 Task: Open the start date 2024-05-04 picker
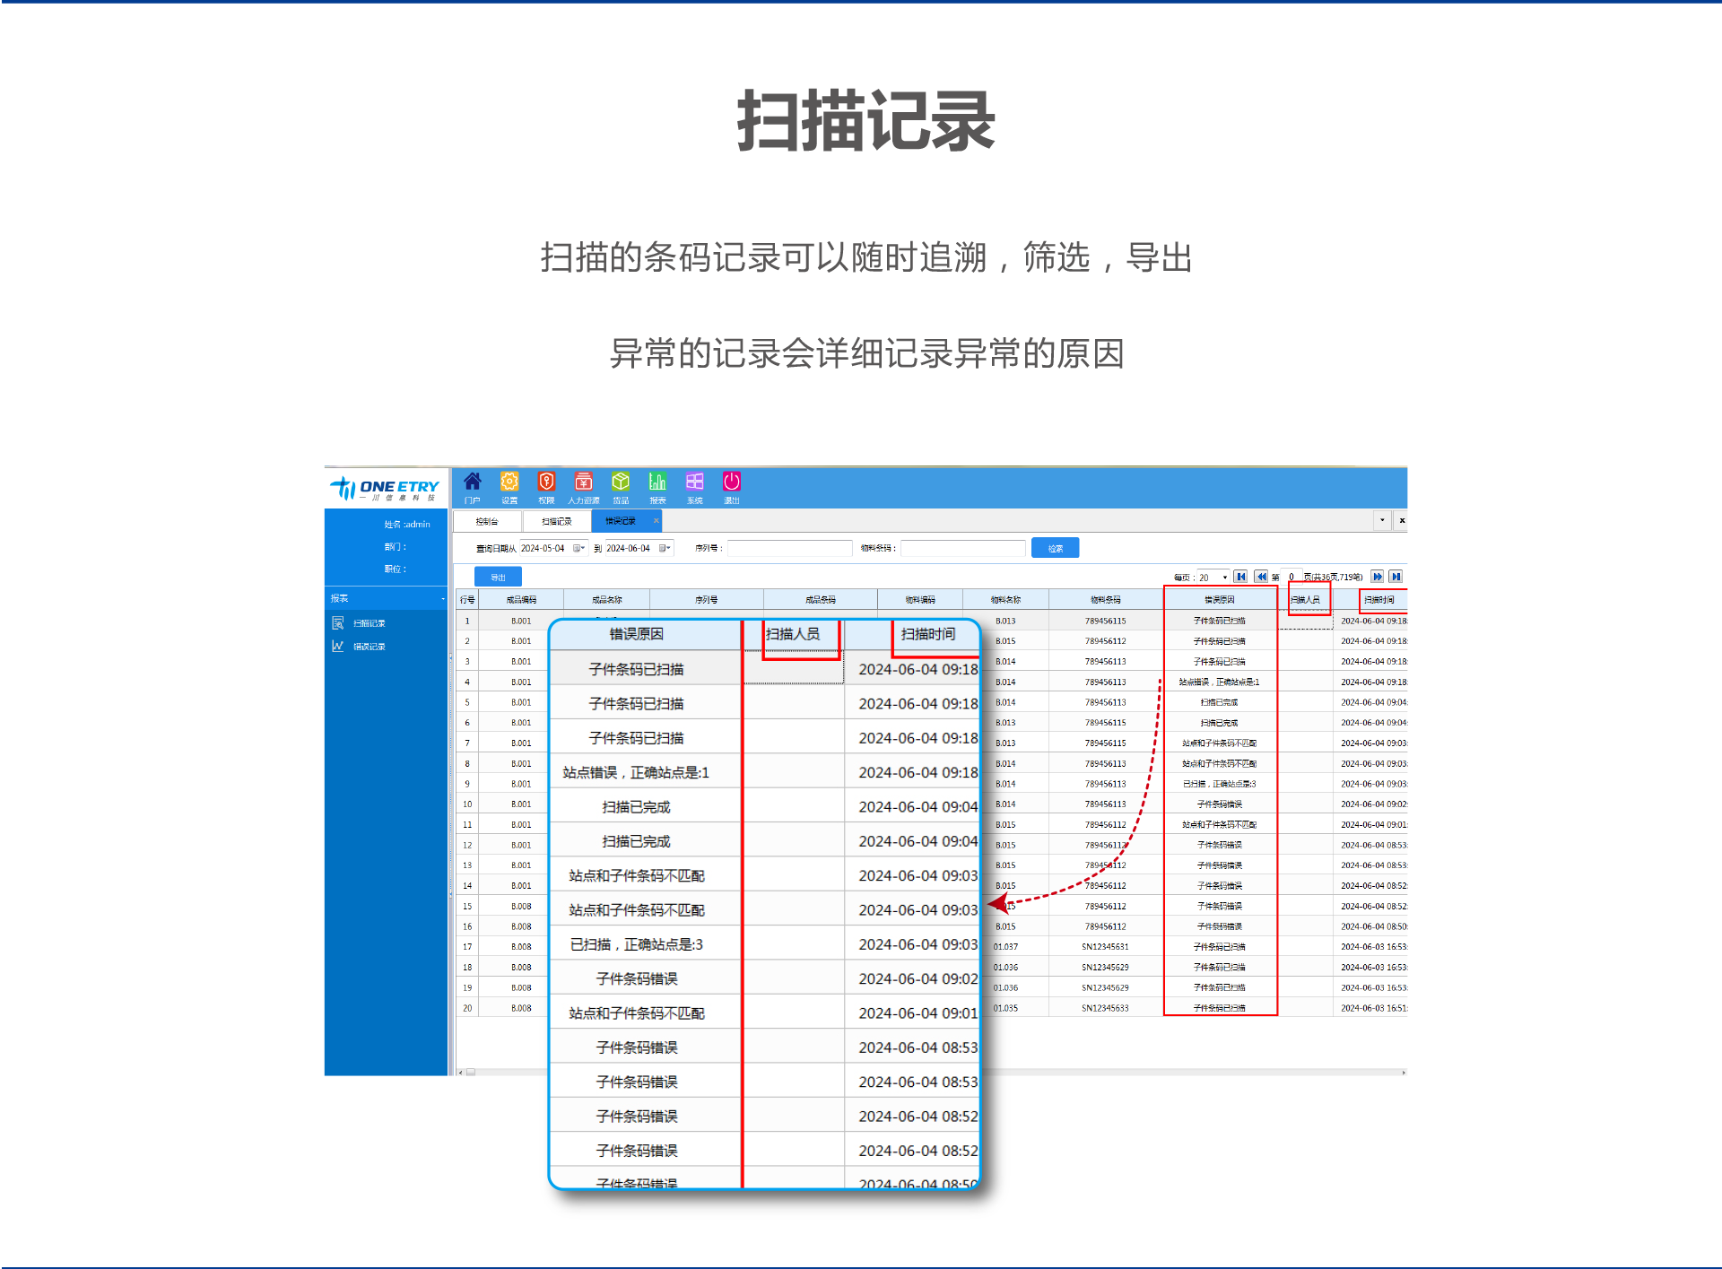(579, 548)
